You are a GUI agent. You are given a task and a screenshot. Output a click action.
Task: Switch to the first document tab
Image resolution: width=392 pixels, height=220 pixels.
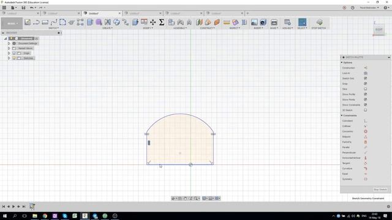[20, 13]
